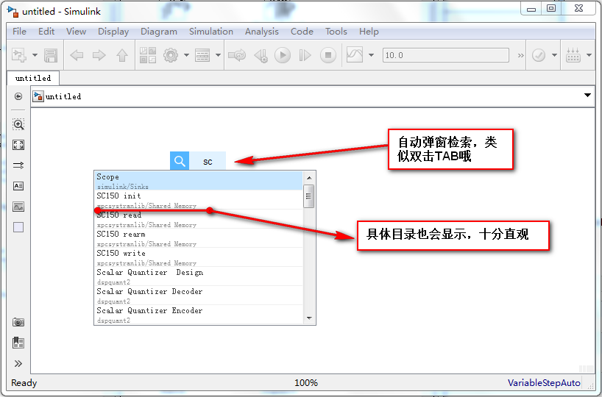Select SC150 read in the results list
The image size is (602, 397).
199,219
